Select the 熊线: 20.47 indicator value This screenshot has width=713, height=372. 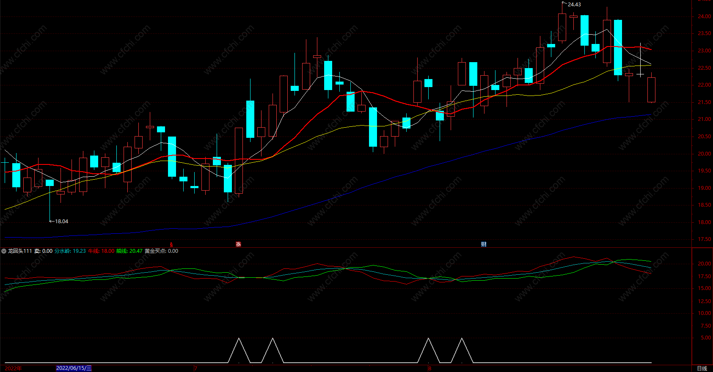(x=129, y=251)
